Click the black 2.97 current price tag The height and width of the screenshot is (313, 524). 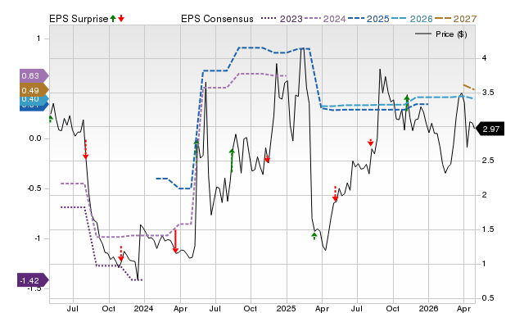pyautogui.click(x=490, y=129)
